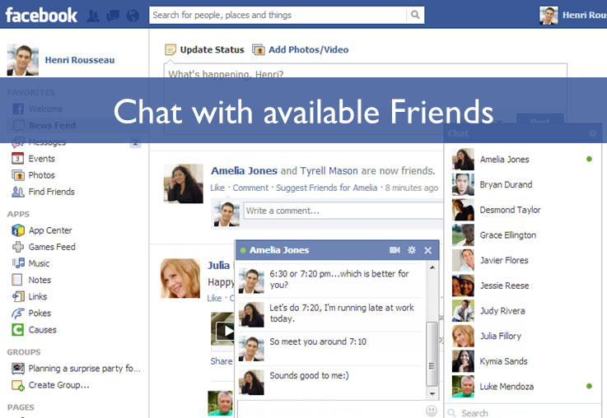The height and width of the screenshot is (418, 607).
Task: Open messages icon in top bar
Action: point(111,15)
